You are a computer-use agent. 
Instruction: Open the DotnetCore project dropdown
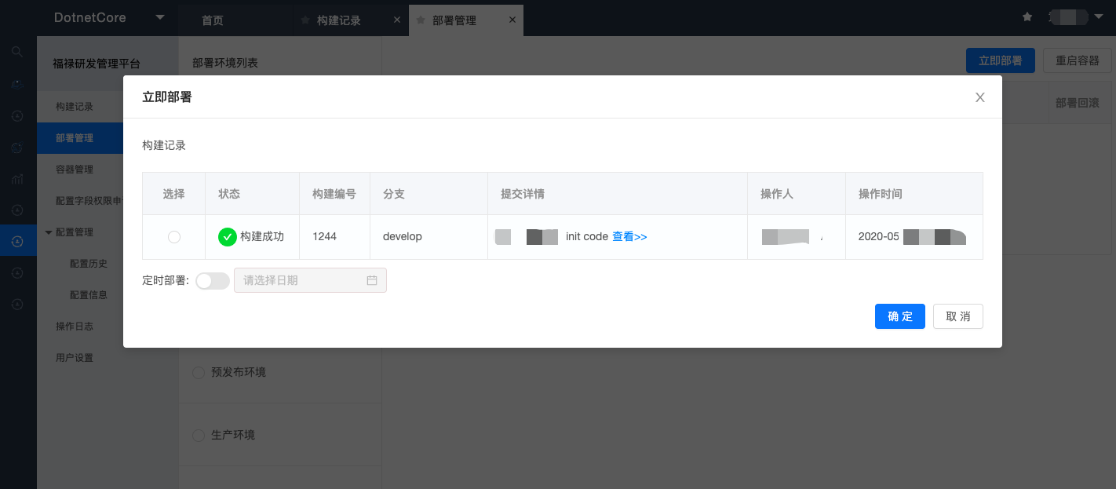(x=160, y=17)
